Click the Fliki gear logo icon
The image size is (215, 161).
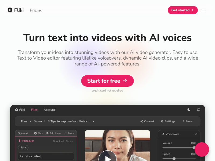10,10
